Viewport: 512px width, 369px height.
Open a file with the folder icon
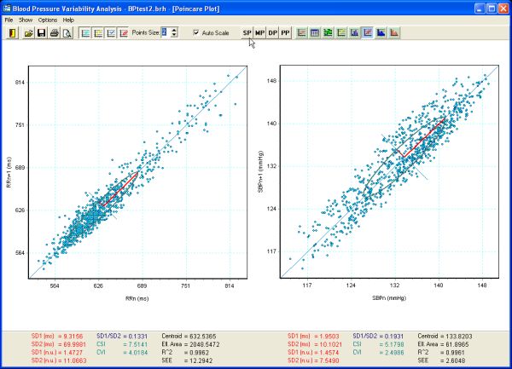click(x=28, y=33)
